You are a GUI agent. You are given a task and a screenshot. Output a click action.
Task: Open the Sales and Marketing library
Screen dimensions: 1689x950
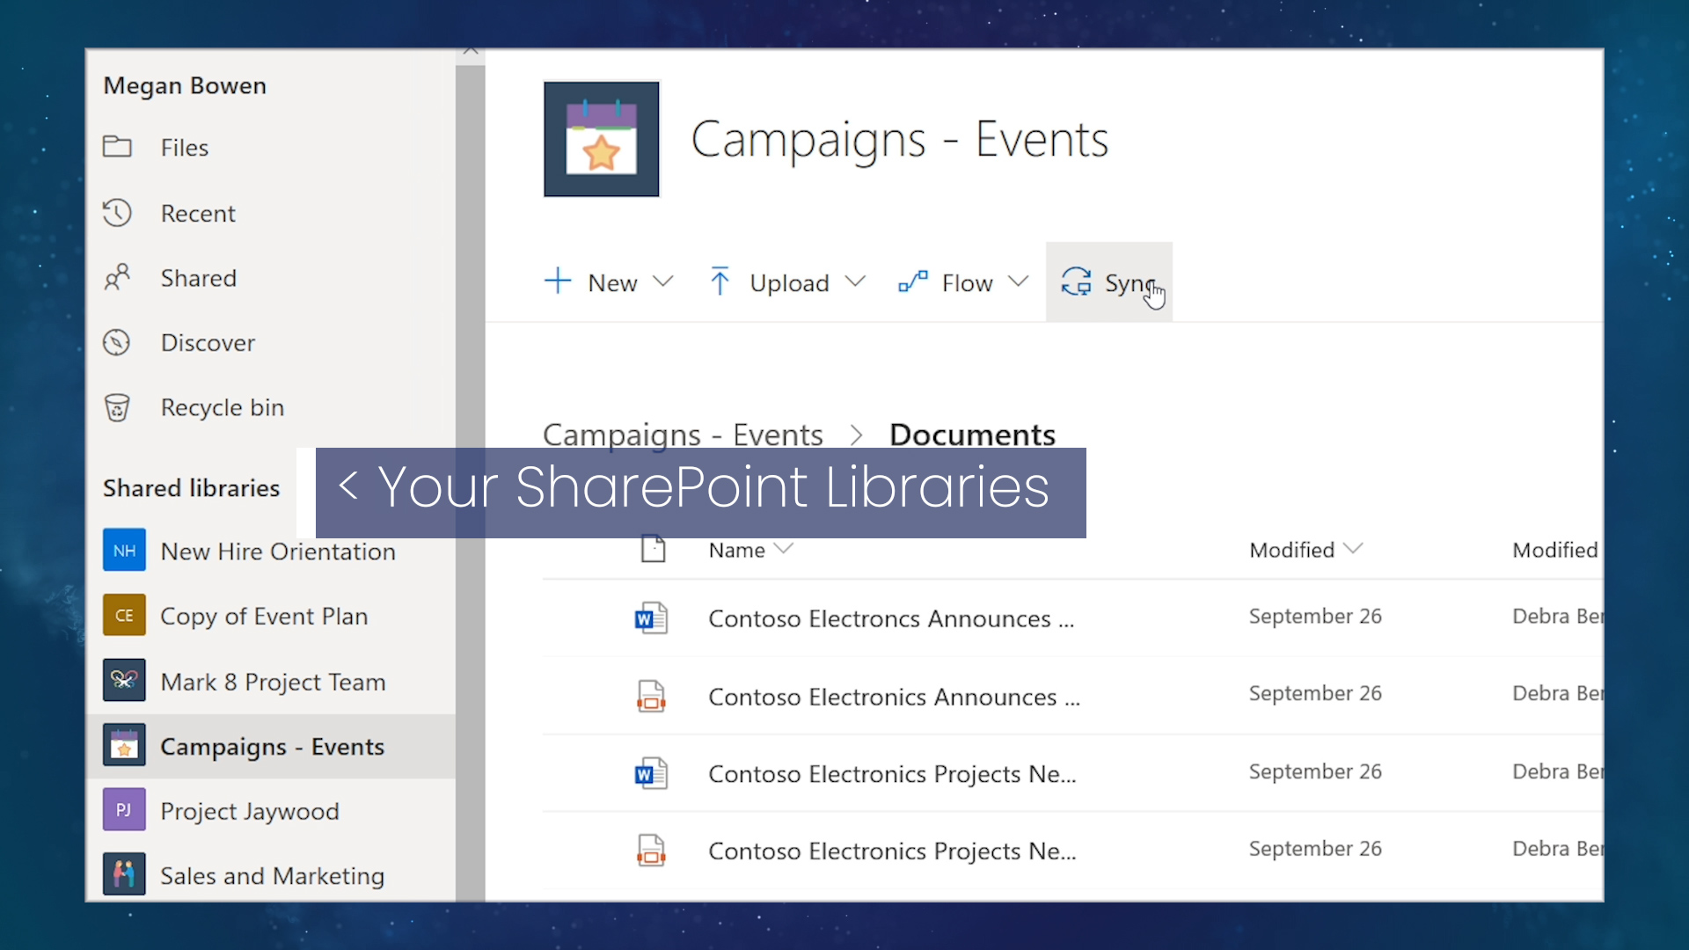pyautogui.click(x=271, y=875)
